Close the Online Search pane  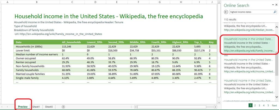pyautogui.click(x=276, y=5)
